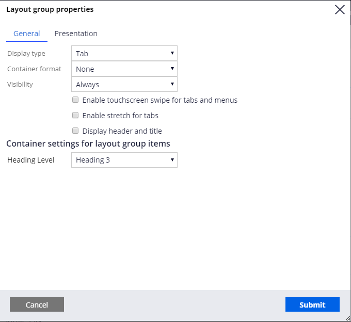Click the arrow icon of Display type

point(172,53)
